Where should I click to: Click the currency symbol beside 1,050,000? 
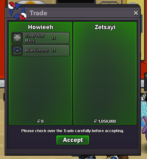96,121
